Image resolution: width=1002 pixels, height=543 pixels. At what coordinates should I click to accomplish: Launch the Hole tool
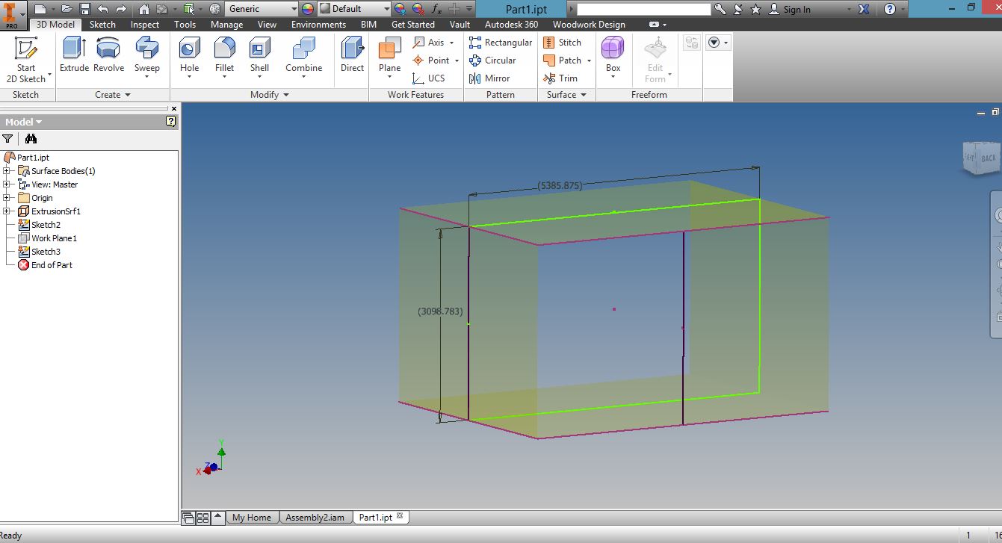tap(189, 56)
